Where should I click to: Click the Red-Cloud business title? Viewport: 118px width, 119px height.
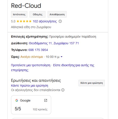[x=26, y=6]
